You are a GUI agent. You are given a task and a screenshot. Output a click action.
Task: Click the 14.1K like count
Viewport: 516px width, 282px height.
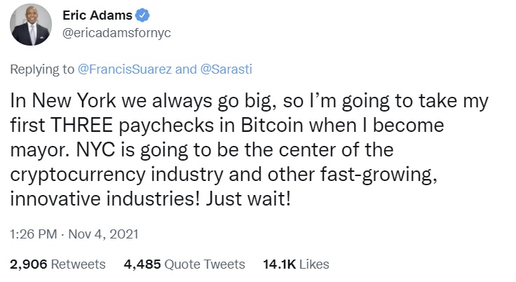(280, 264)
